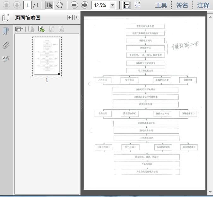Click the page number input field
213x197 pixels.
pos(27,5)
